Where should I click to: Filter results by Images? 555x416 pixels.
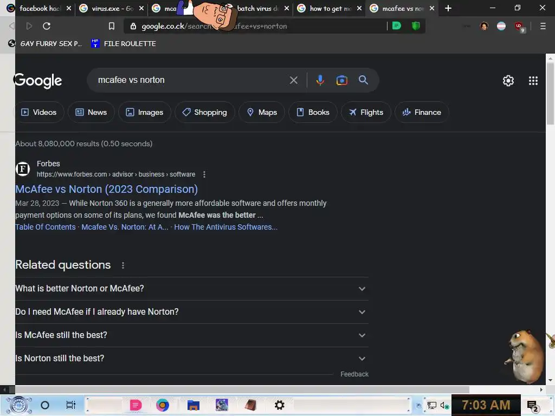(144, 113)
